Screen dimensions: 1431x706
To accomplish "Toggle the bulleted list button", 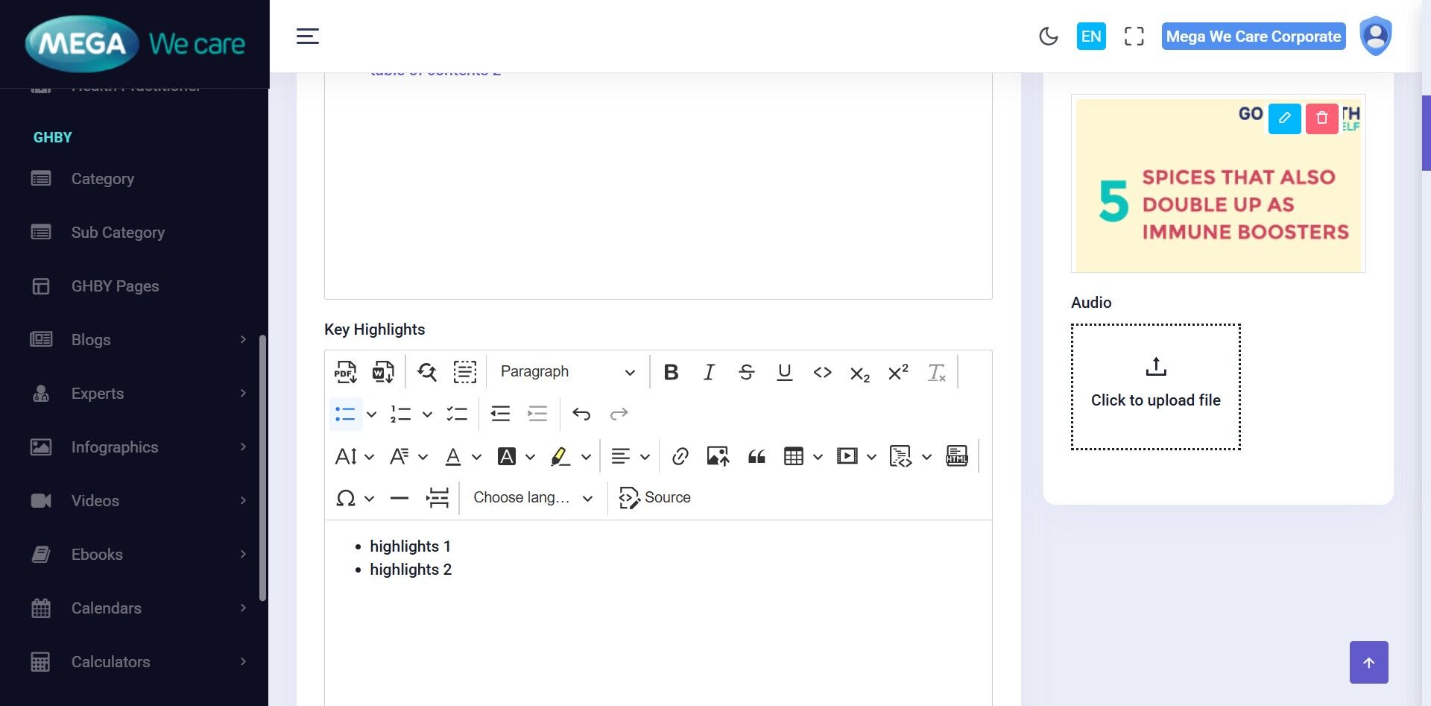I will pos(345,414).
